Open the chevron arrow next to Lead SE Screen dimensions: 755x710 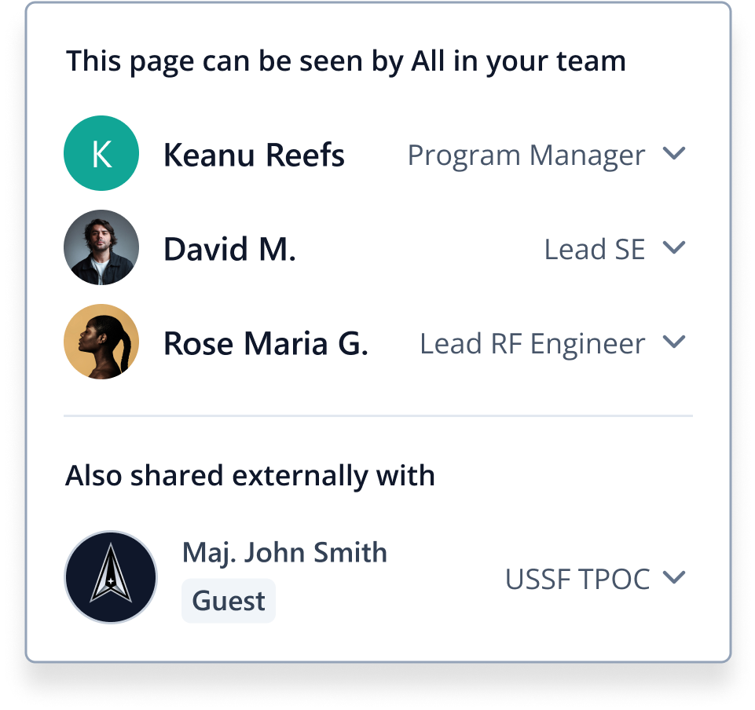[674, 247]
